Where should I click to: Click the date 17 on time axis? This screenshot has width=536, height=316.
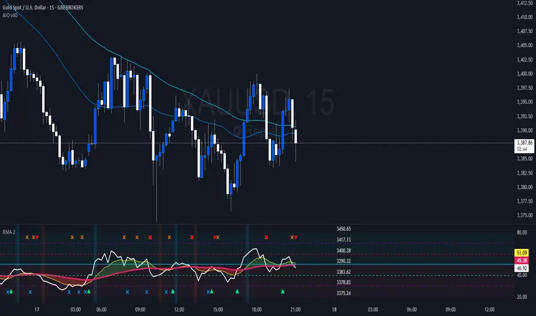(x=37, y=310)
